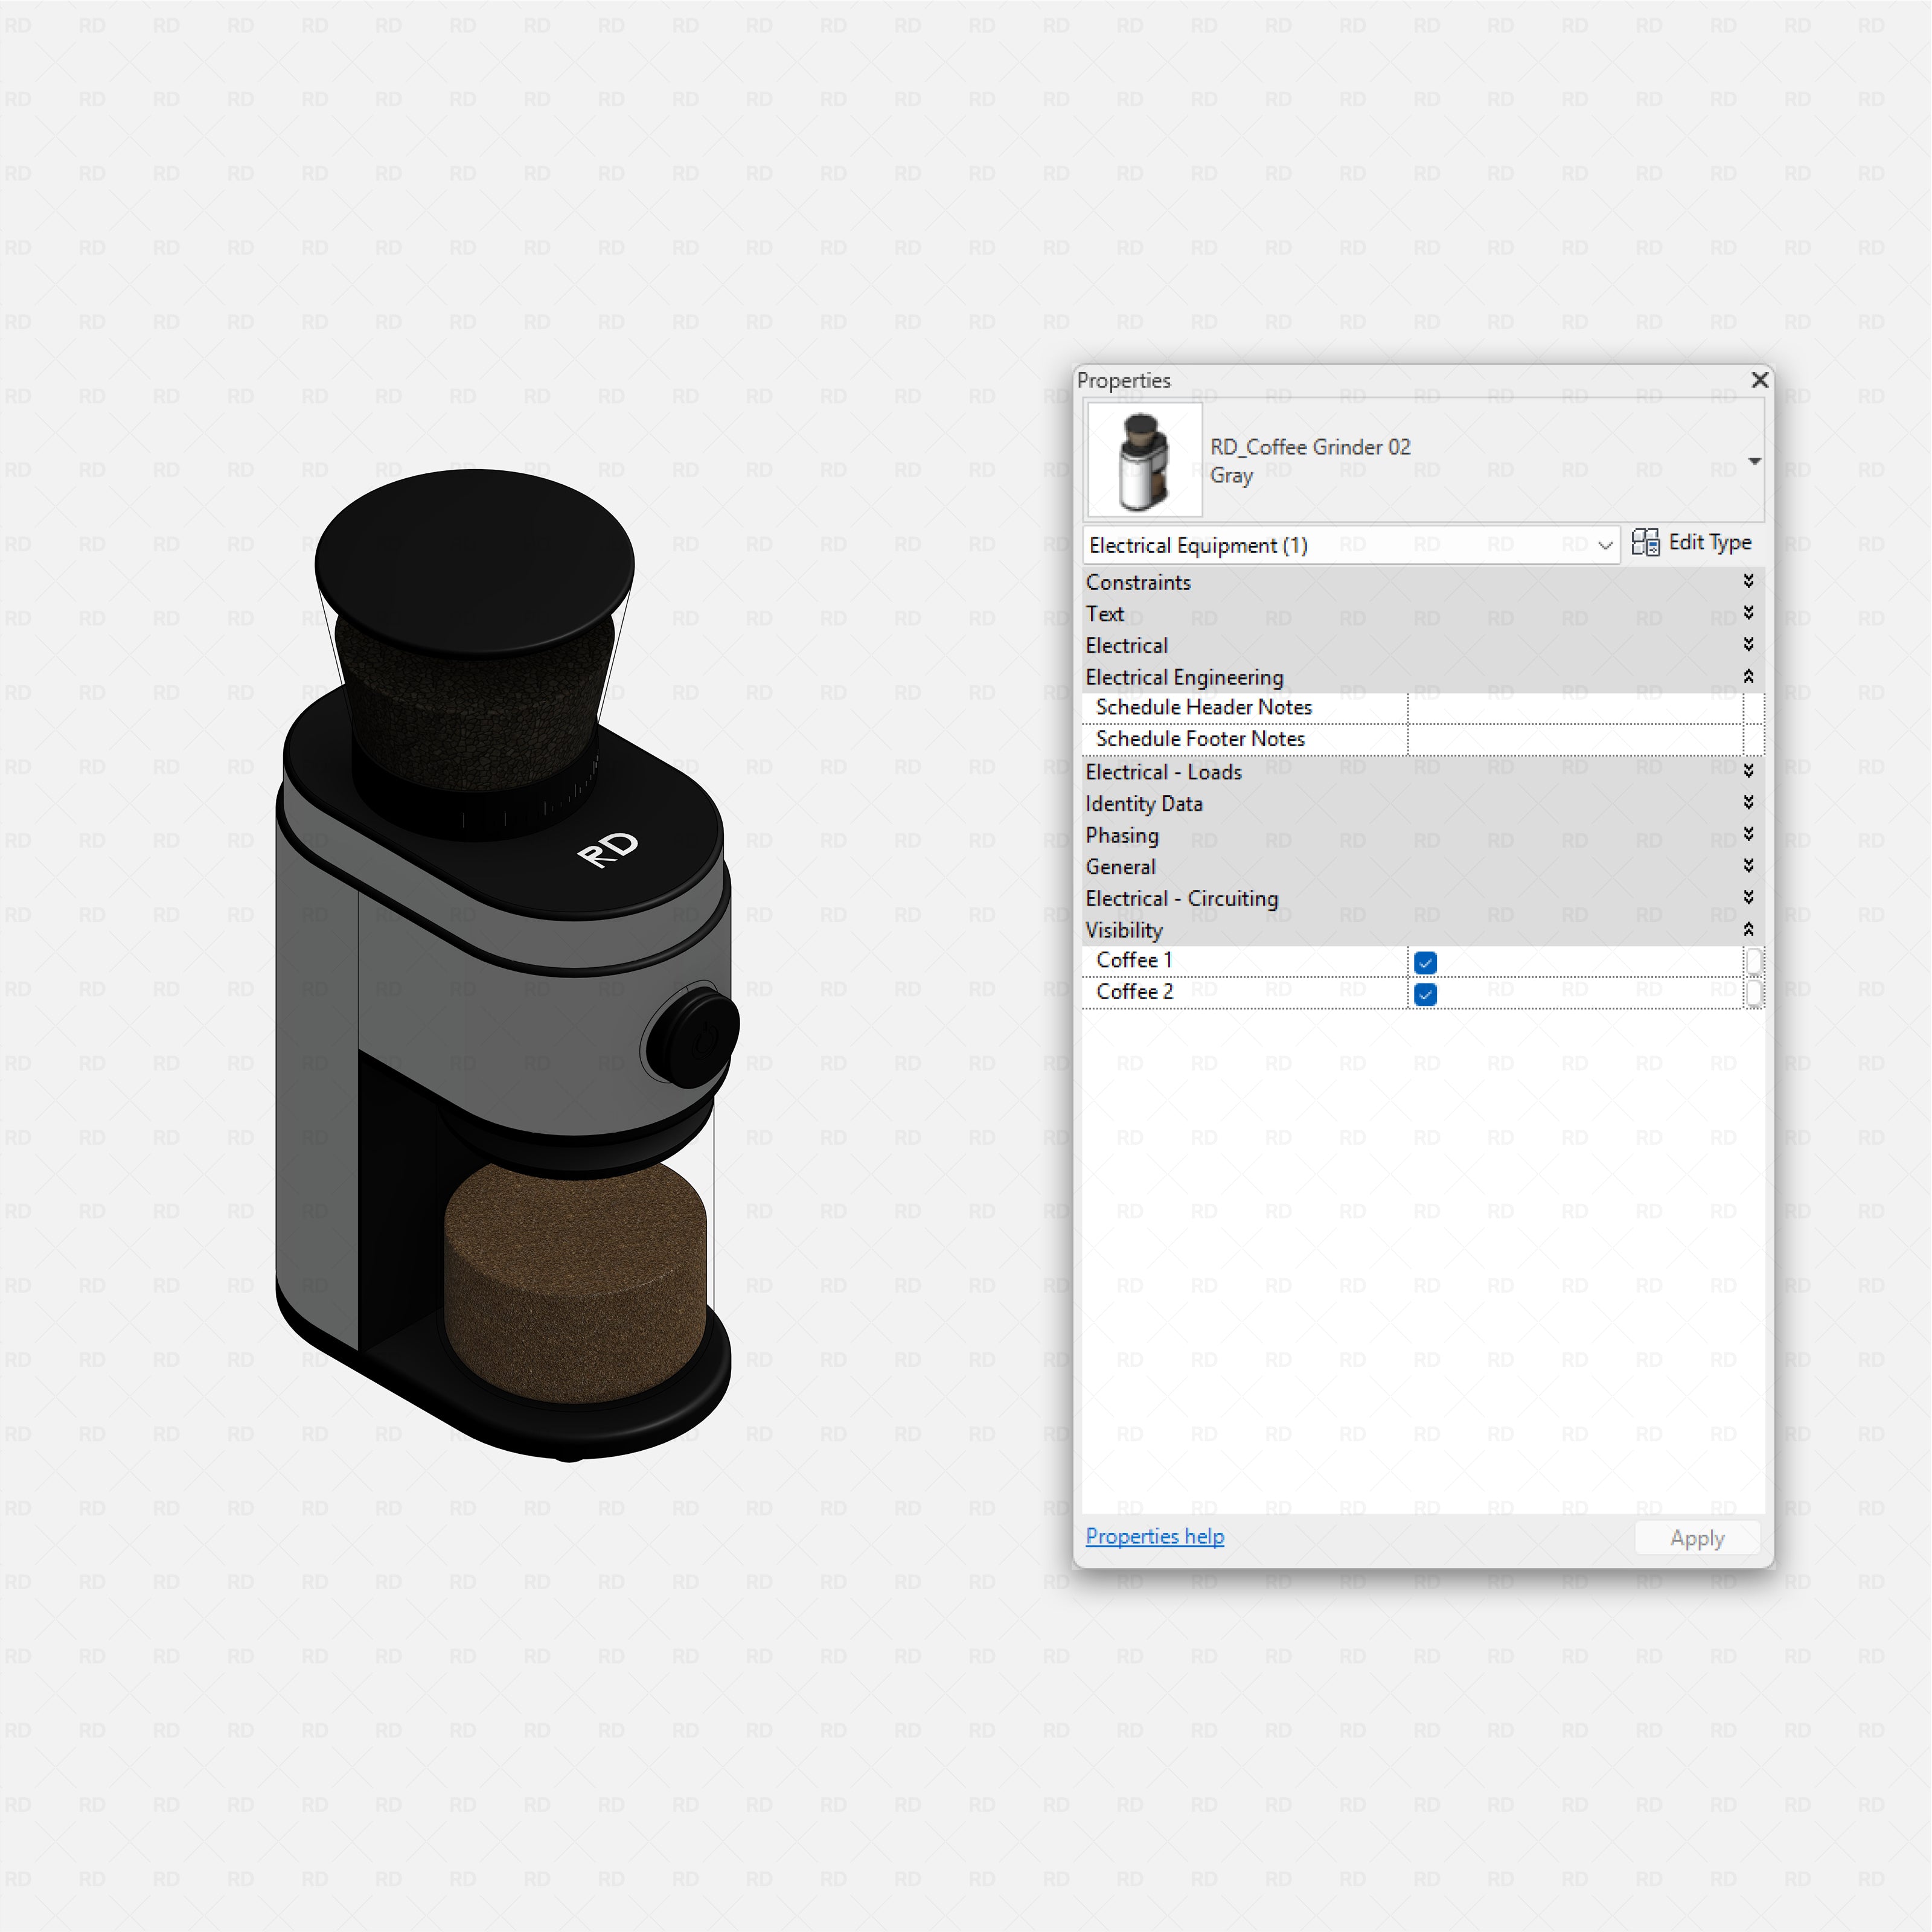Screen dimensions: 1932x1932
Task: Expand the Text section
Action: tap(1749, 613)
